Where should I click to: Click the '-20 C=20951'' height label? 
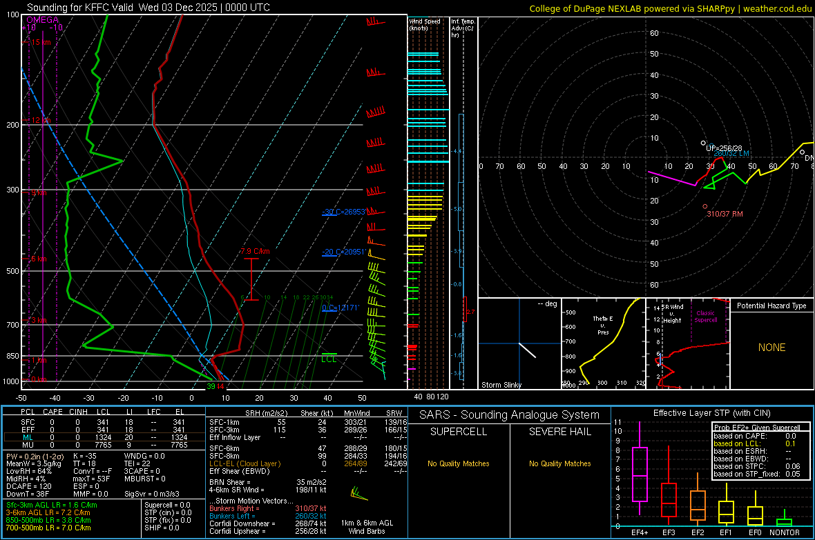[x=344, y=252]
